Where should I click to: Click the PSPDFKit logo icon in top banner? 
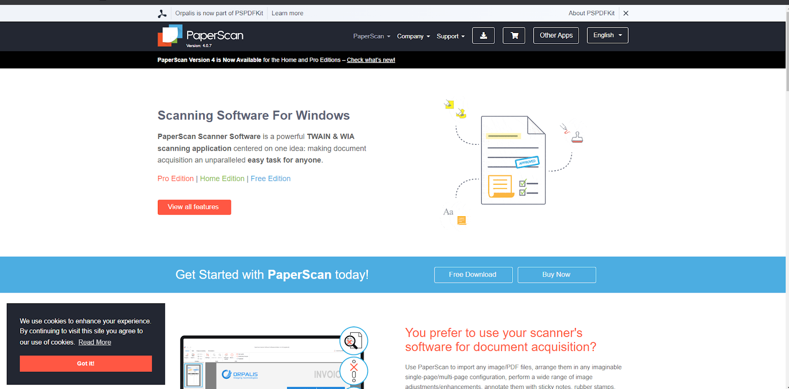click(x=162, y=14)
